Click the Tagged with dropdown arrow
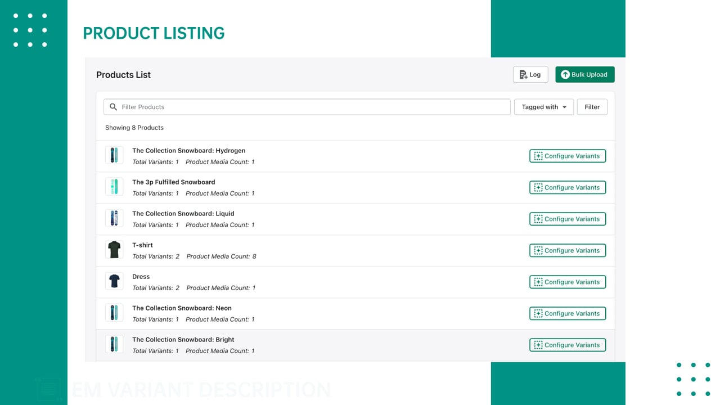This screenshot has height=405, width=720. 564,107
